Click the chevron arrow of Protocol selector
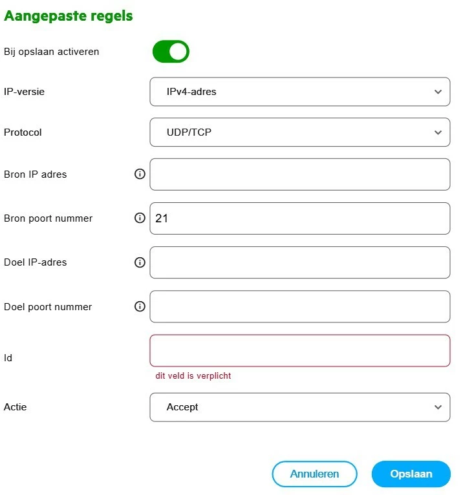Screen dimensions: 463x495 (438, 132)
